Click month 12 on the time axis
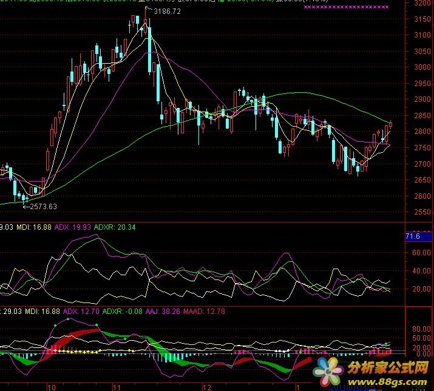 pos(207,387)
